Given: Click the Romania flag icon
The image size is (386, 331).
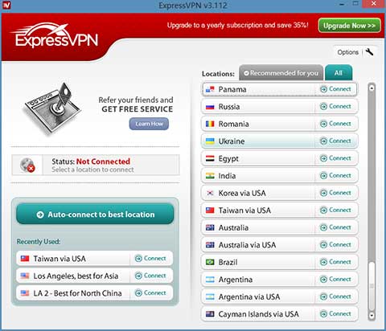Looking at the screenshot, I should [210, 124].
